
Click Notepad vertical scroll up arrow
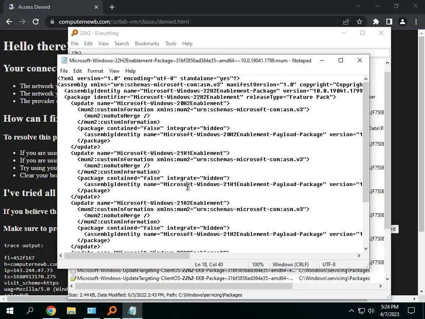[x=366, y=79]
